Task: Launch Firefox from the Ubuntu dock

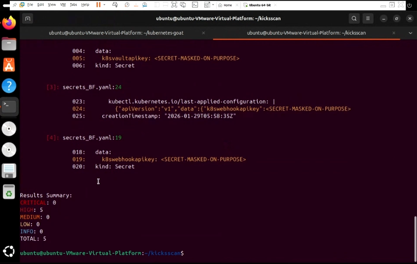Action: click(9, 23)
